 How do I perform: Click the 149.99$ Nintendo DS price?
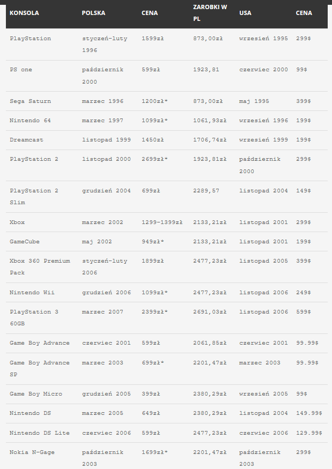pos(309,413)
